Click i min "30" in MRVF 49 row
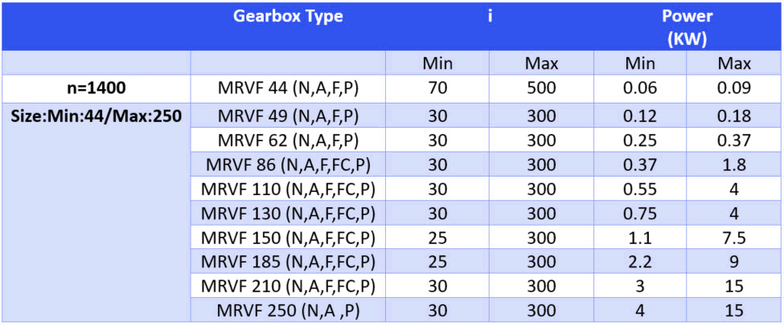 click(437, 116)
